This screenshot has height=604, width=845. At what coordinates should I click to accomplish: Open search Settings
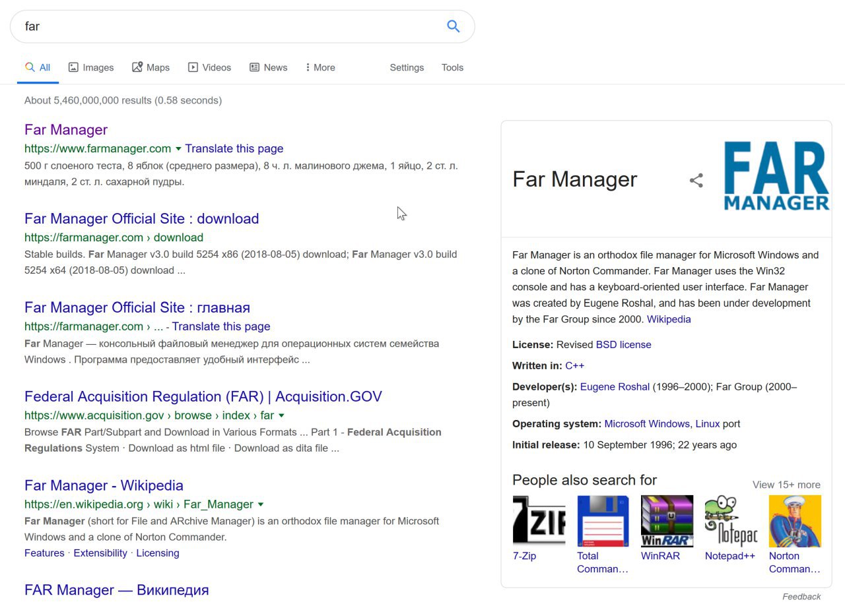click(407, 67)
